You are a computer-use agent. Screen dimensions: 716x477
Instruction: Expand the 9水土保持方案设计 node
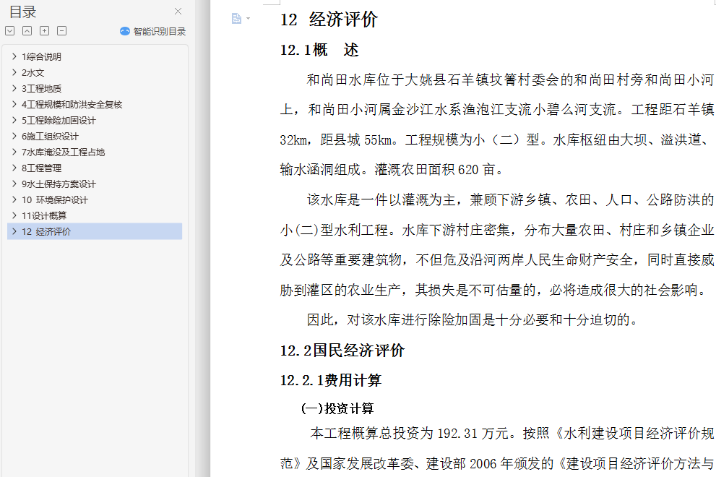pos(14,184)
